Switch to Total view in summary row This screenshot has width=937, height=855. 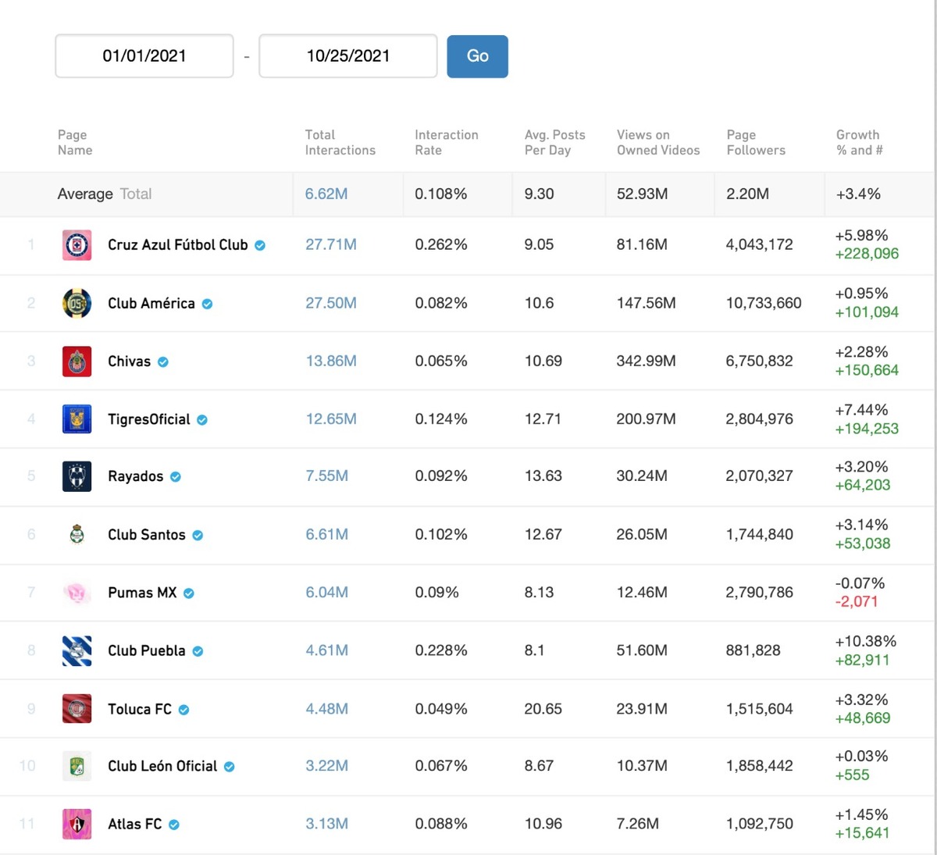[136, 194]
